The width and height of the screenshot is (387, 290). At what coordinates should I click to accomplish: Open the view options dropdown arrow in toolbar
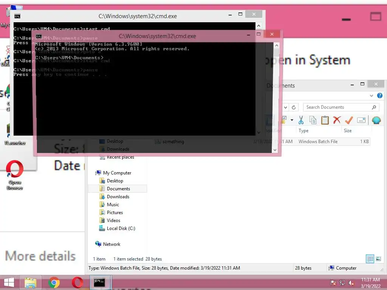[x=292, y=120]
